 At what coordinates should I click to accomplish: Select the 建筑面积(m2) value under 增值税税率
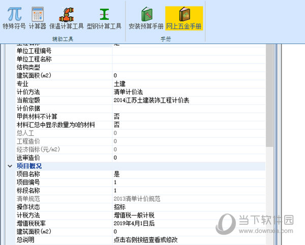(189, 232)
